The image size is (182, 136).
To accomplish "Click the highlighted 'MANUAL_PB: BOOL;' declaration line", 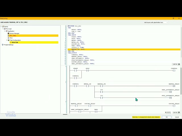I will [124, 49].
